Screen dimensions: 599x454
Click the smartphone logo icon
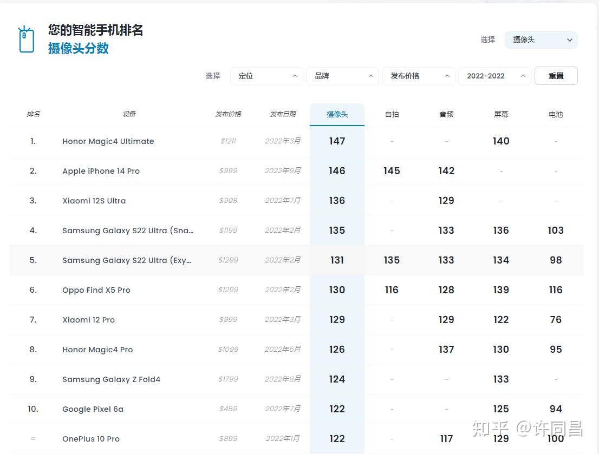click(25, 39)
